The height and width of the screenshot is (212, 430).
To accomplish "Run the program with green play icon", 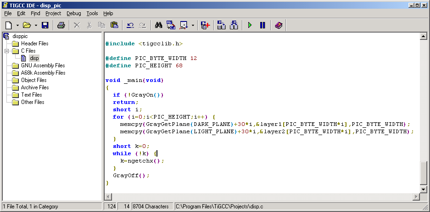I will (x=250, y=26).
